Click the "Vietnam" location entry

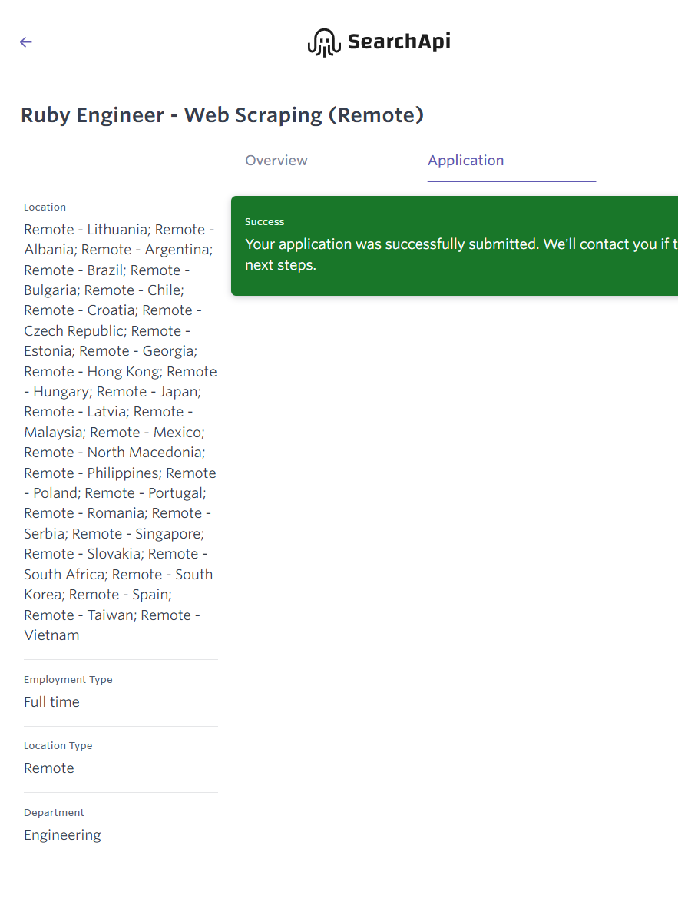tap(51, 635)
